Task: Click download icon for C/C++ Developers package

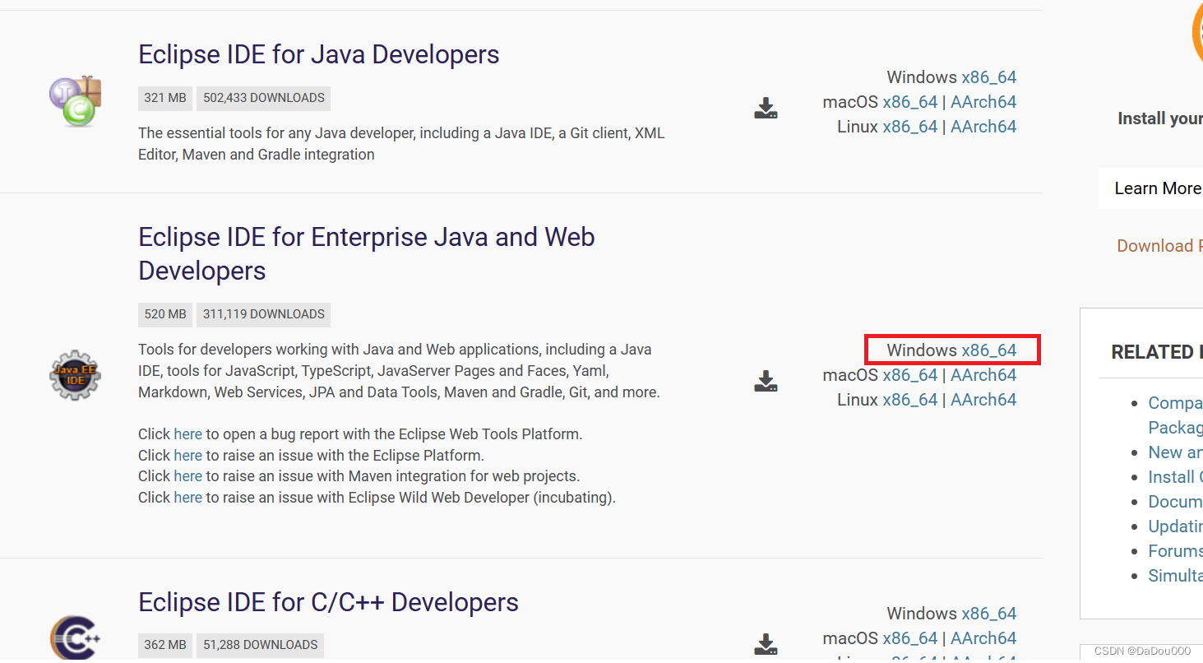Action: pos(766,645)
